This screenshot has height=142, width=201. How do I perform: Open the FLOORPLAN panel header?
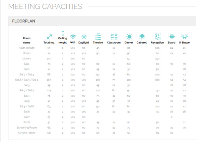point(23,21)
